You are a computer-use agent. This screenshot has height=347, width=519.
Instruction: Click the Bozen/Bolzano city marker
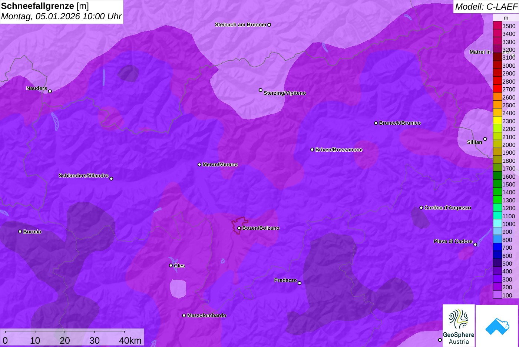point(239,228)
